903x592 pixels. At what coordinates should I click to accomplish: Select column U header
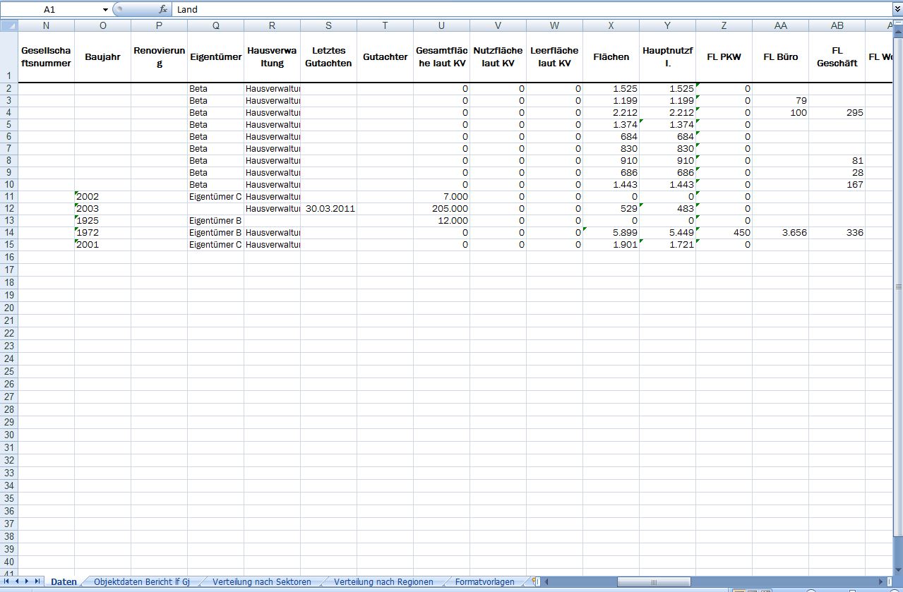pos(442,25)
